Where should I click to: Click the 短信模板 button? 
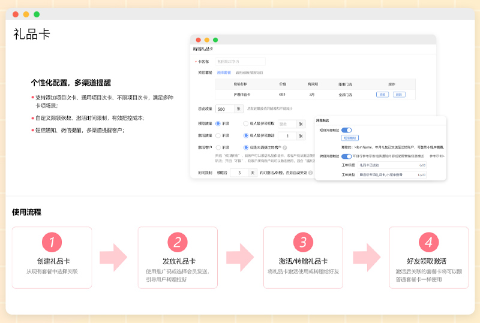(350, 138)
